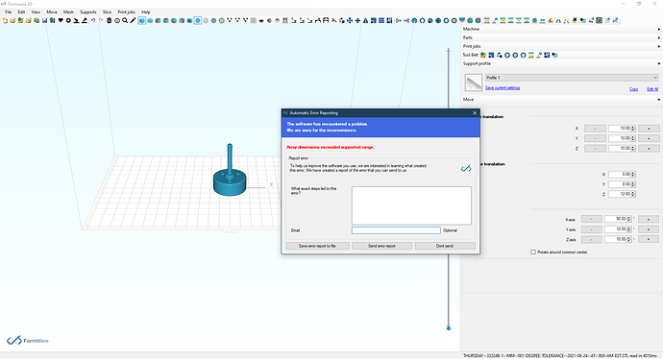
Task: Click the yellow open folder icon
Action: pyautogui.click(x=12, y=20)
